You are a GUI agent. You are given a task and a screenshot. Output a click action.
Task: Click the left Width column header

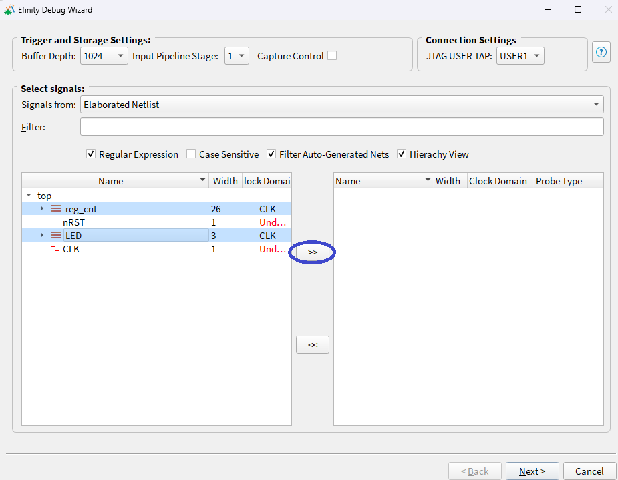[x=225, y=181]
